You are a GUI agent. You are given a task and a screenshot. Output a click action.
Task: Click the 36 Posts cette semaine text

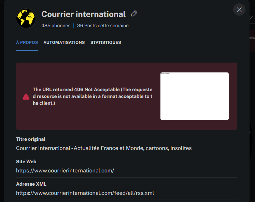tap(103, 26)
